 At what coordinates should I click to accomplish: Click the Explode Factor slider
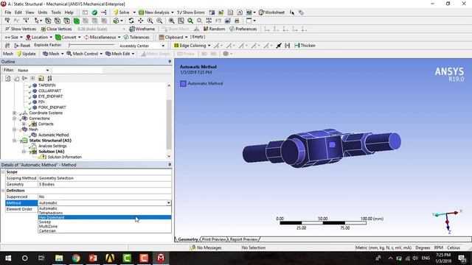91,45
